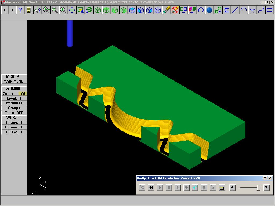Open the Attributes menu
Screen dimensions: 275x206
tap(14, 103)
